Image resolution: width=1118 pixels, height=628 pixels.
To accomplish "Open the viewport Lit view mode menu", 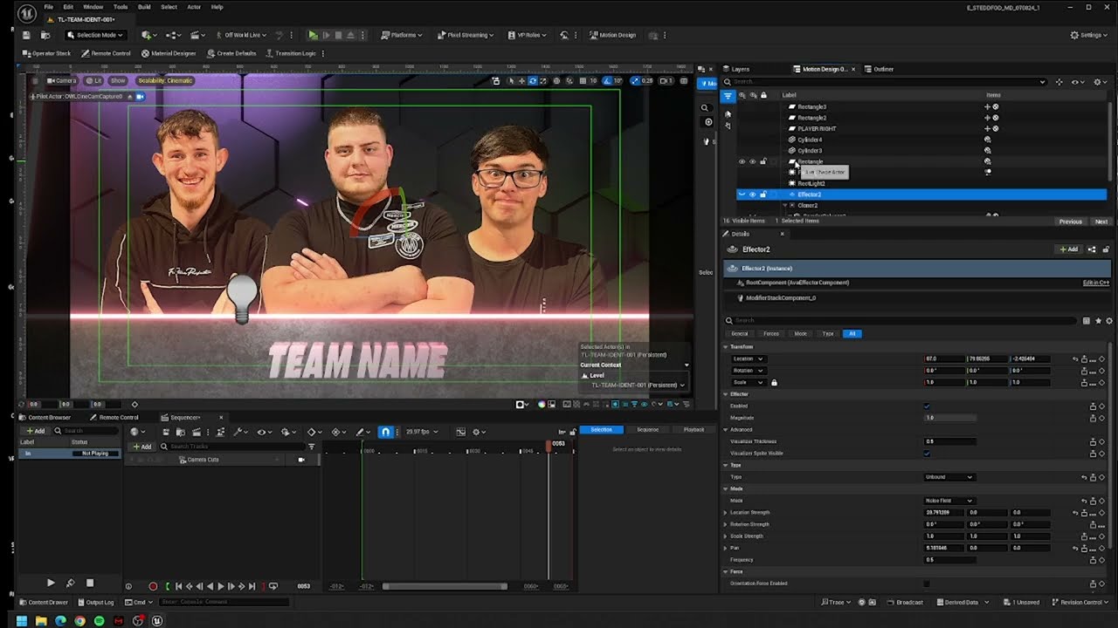I will pyautogui.click(x=94, y=80).
